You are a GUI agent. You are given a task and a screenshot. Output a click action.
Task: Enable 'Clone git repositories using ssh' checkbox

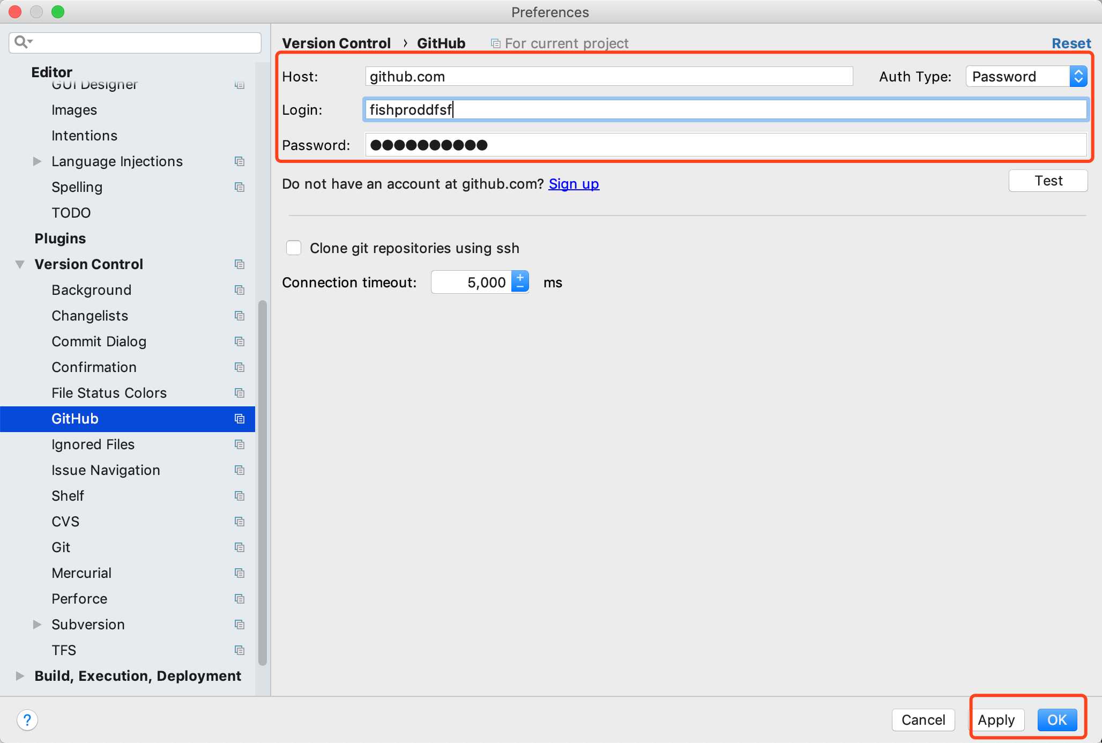[x=294, y=248]
